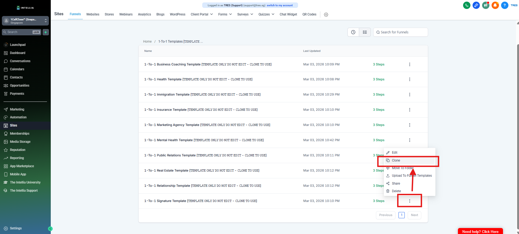Select page 1 in pagination
519x234 pixels.
tap(401, 215)
